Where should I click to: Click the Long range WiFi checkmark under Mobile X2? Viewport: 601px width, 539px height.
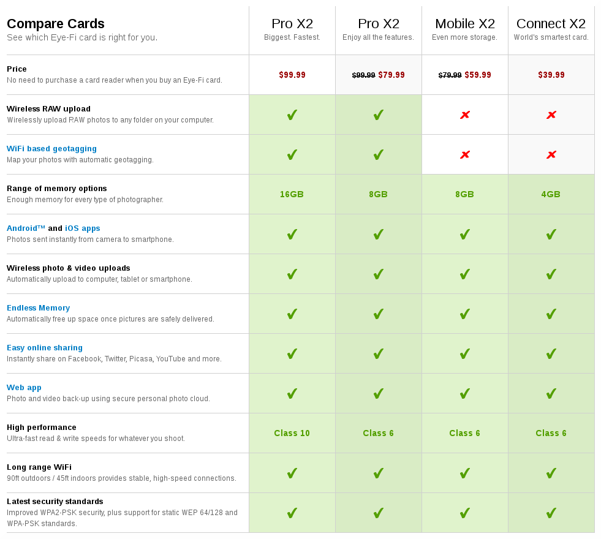click(465, 473)
